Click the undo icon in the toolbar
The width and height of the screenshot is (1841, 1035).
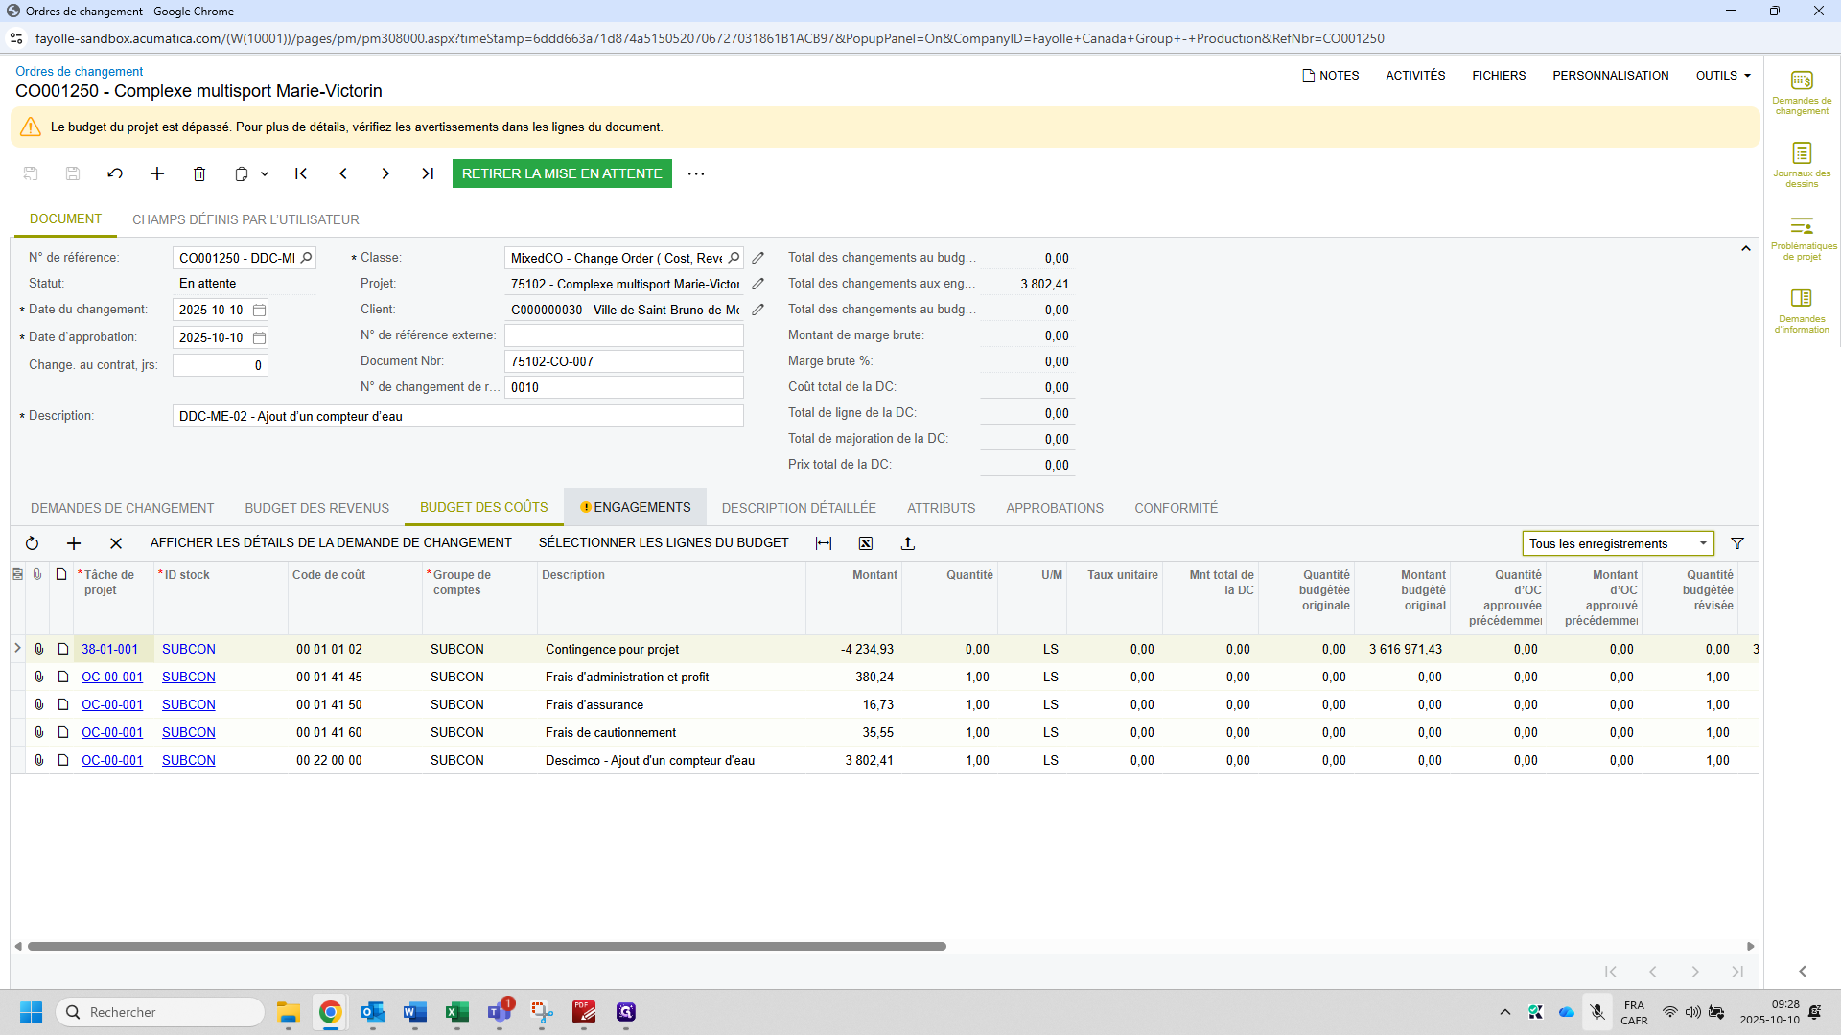tap(115, 173)
